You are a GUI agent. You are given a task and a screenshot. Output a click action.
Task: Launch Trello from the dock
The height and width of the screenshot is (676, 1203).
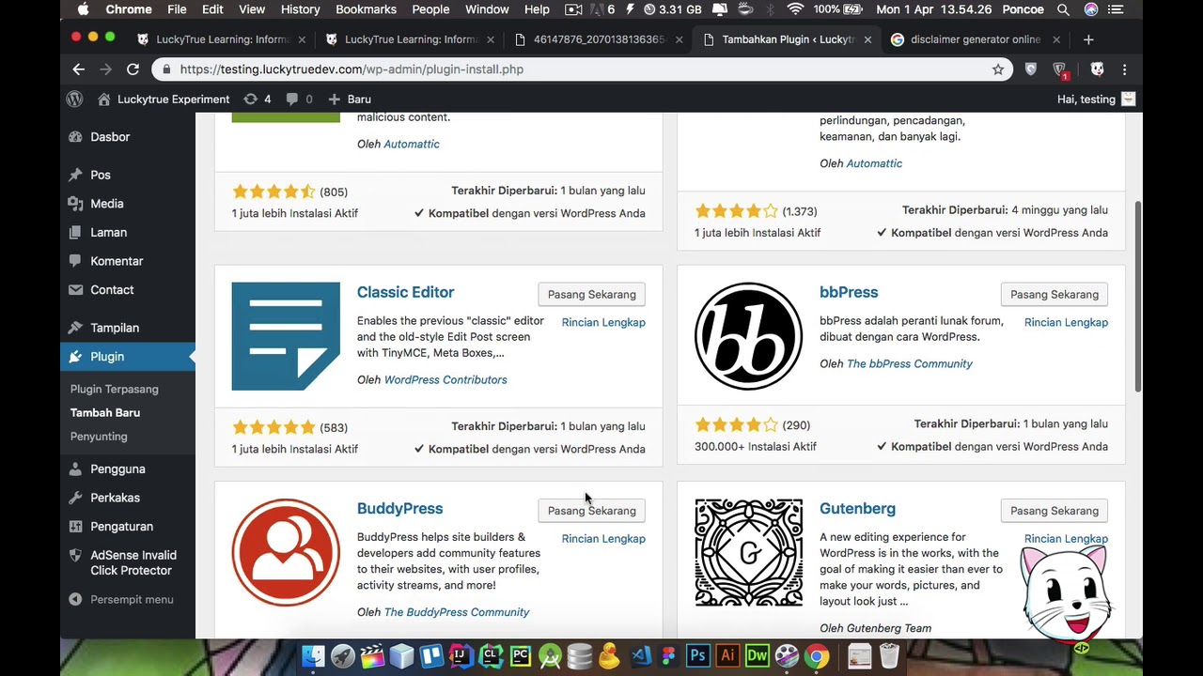coord(431,655)
